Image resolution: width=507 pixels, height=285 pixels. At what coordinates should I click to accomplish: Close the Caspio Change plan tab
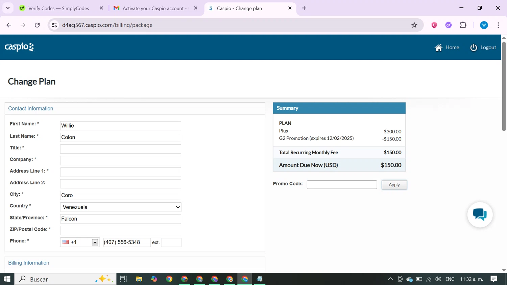pyautogui.click(x=290, y=8)
